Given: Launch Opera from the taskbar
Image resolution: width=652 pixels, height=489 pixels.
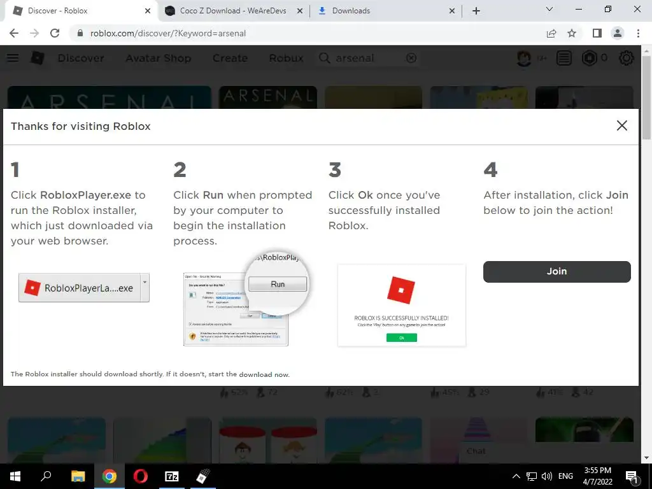Looking at the screenshot, I should [140, 476].
